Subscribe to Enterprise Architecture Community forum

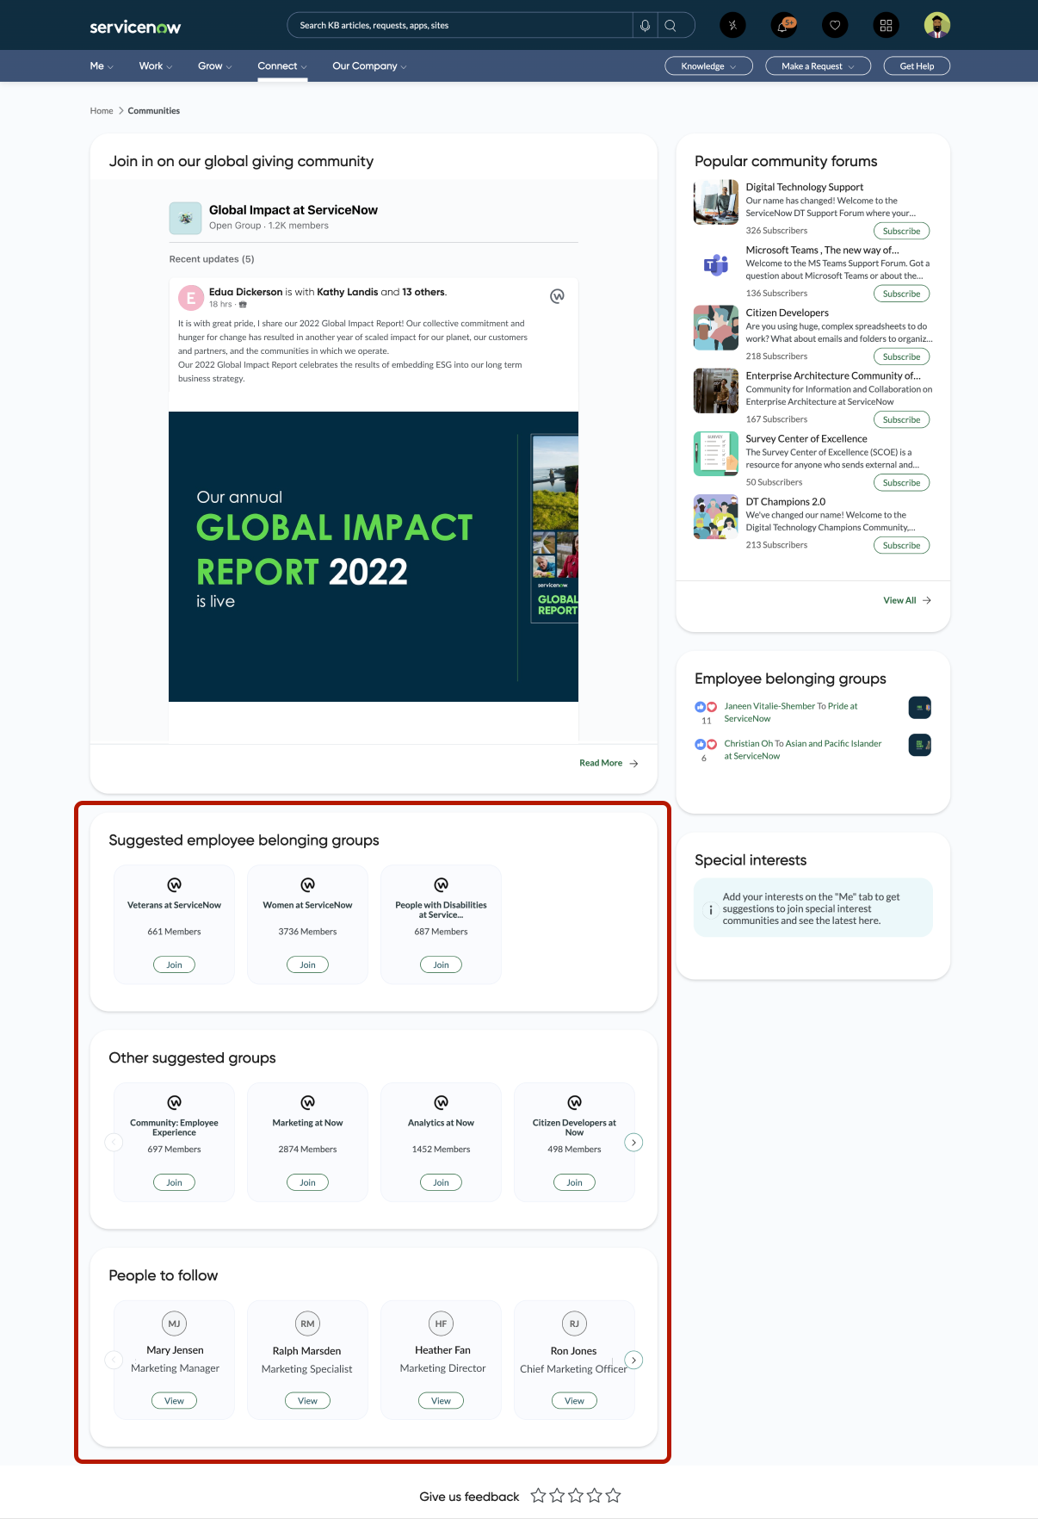pos(901,419)
